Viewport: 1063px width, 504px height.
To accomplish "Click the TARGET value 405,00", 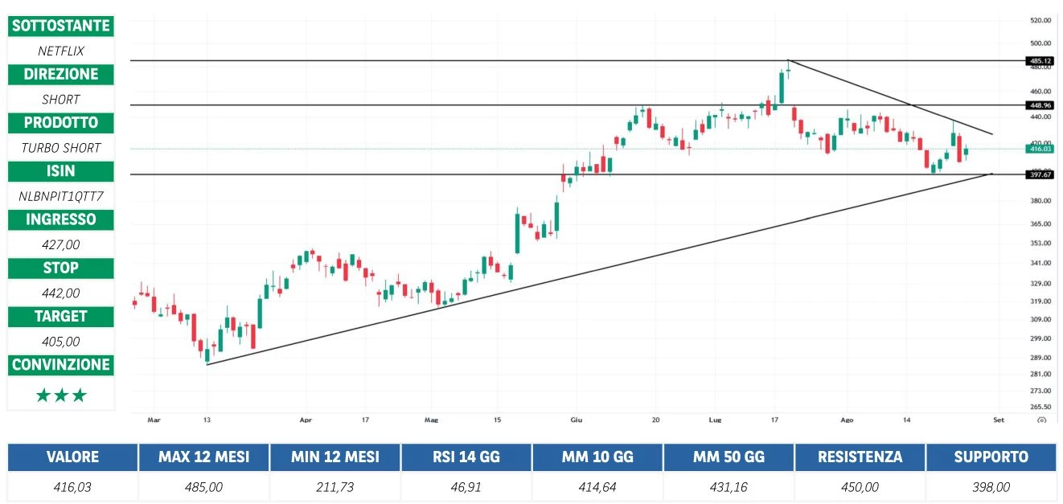I will pos(61,341).
